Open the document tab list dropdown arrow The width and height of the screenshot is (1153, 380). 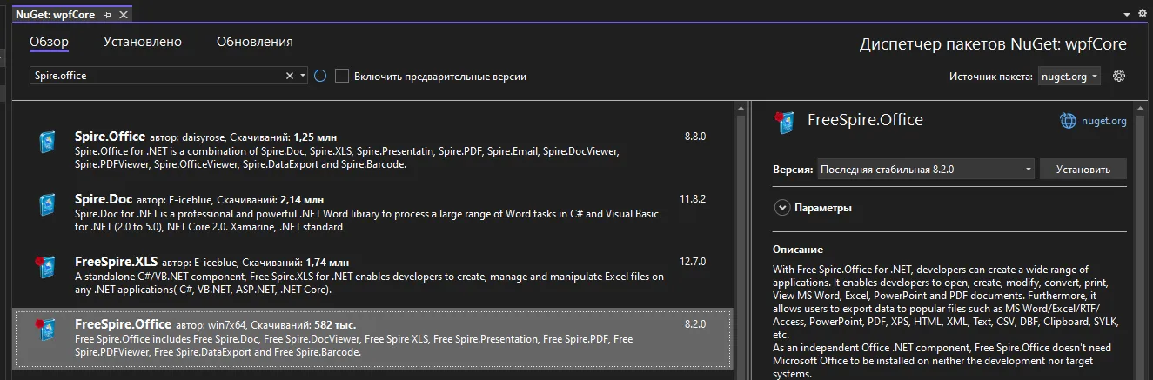[1127, 14]
